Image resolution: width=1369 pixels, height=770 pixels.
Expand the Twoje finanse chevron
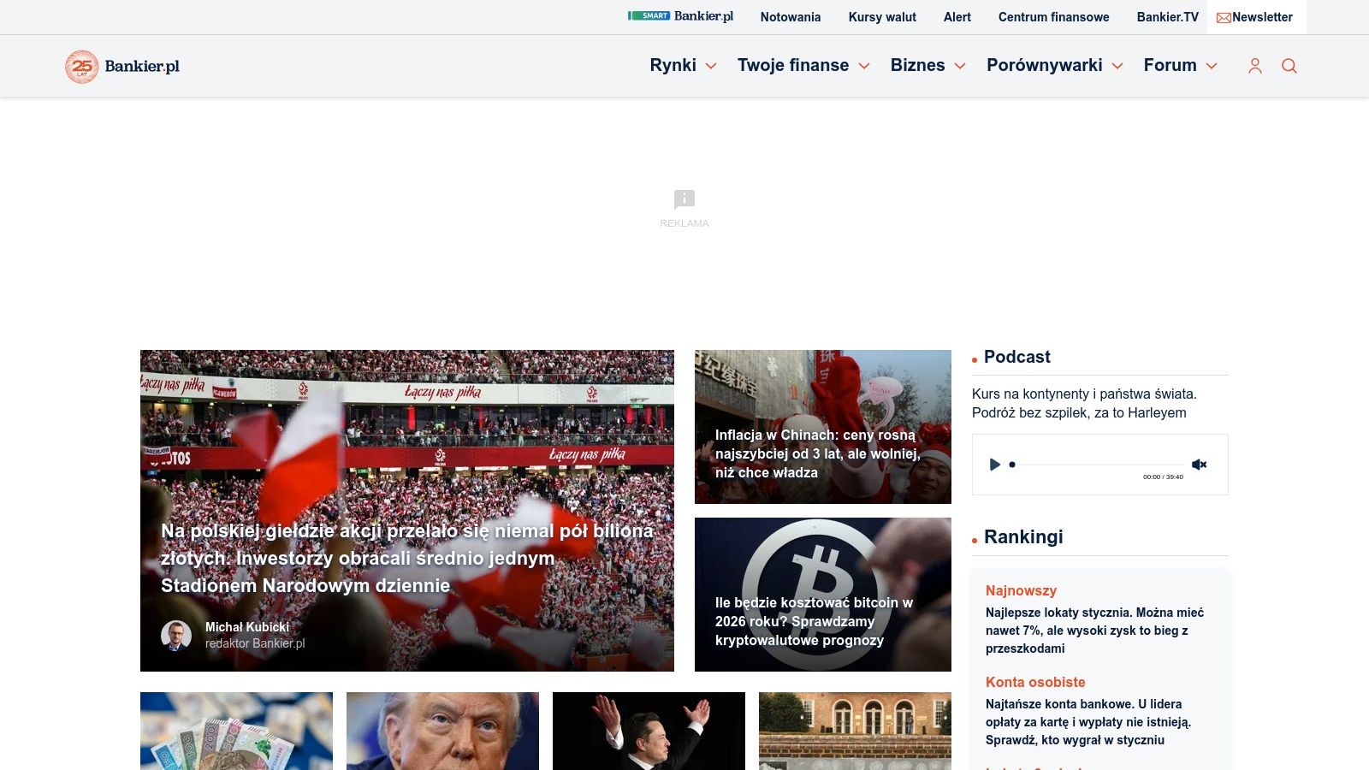coord(864,66)
